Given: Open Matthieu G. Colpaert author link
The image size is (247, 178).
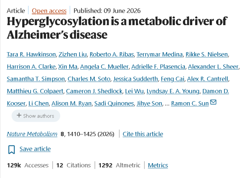Looking at the screenshot, I should [x=35, y=91].
